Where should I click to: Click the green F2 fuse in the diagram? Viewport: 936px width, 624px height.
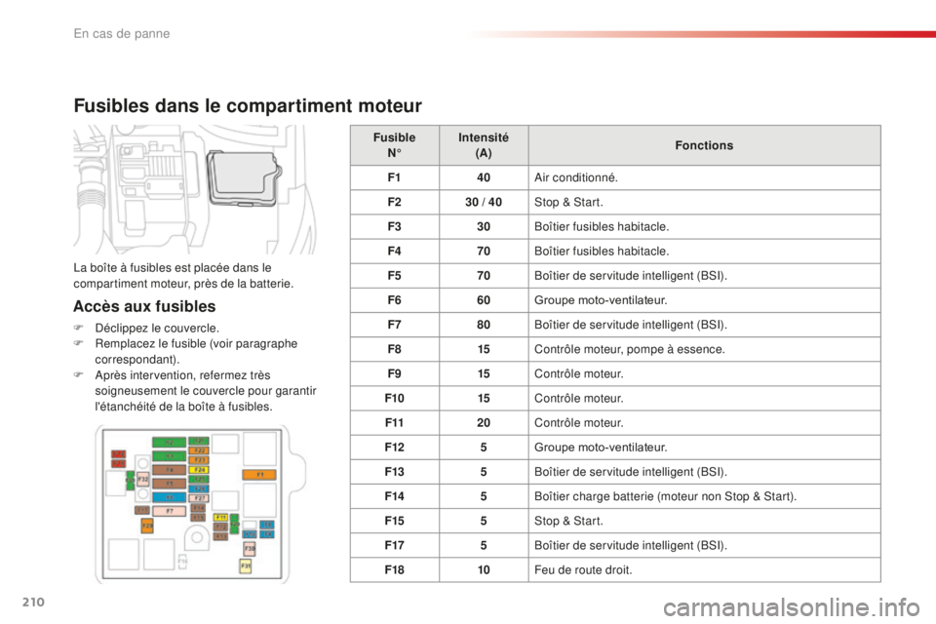pos(169,443)
